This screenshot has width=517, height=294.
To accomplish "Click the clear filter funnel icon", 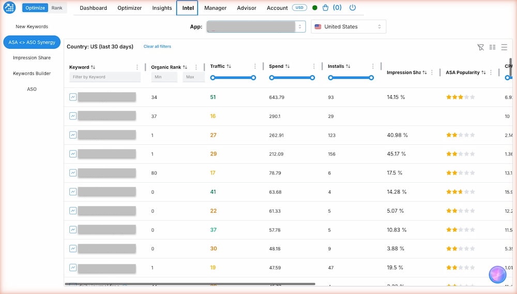I will (480, 47).
